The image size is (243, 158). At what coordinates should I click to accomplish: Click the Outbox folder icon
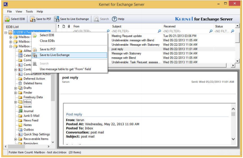tap(20, 130)
